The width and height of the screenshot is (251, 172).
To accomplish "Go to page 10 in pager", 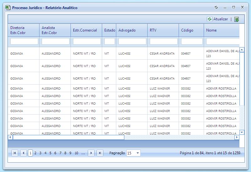I will [x=76, y=153].
